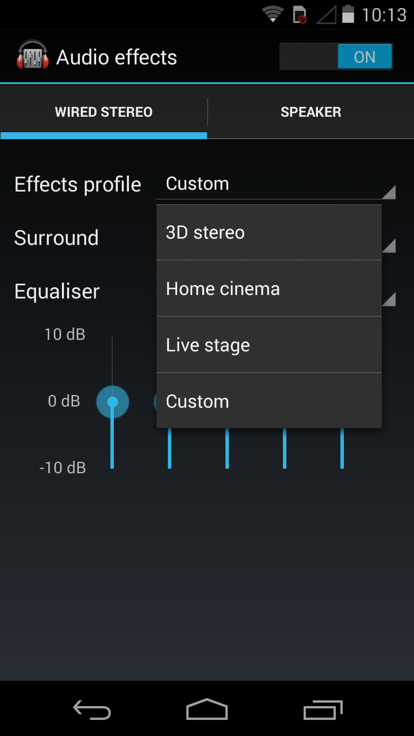Switch to the Wired Stereo tab
The image size is (414, 736).
103,112
